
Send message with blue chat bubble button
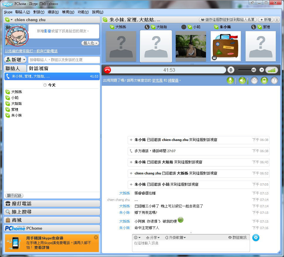coord(256,238)
